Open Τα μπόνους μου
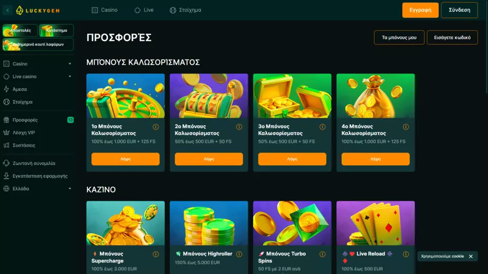The height and width of the screenshot is (274, 488). pyautogui.click(x=399, y=37)
